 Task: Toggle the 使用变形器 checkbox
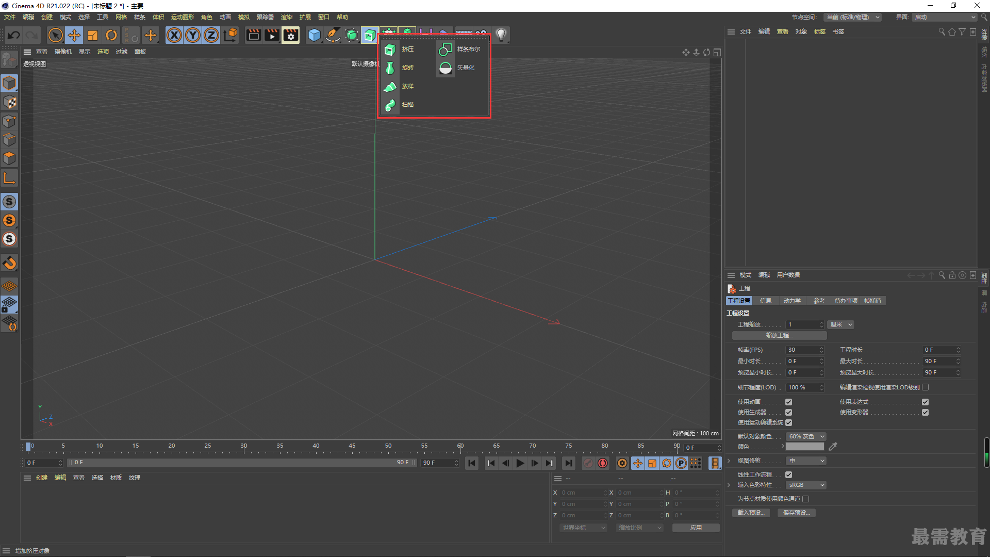click(x=926, y=412)
